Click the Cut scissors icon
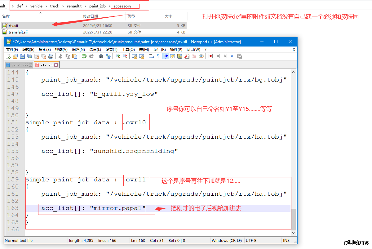This screenshot has width=372, height=249. coord(60,56)
